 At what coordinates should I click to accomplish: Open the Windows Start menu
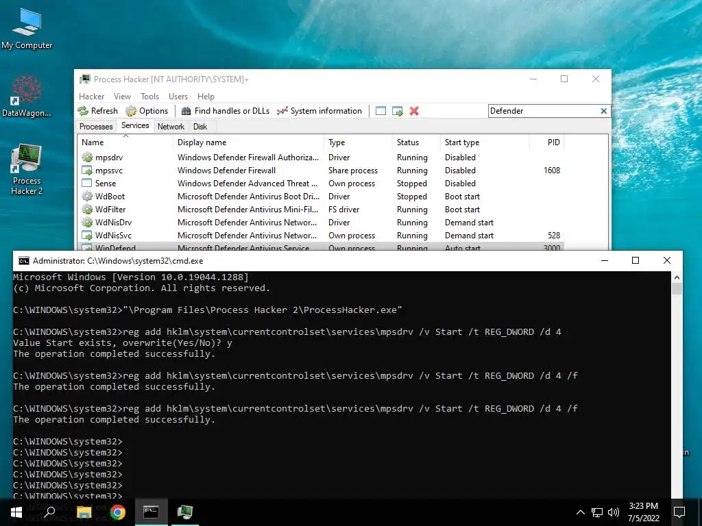pyautogui.click(x=16, y=512)
